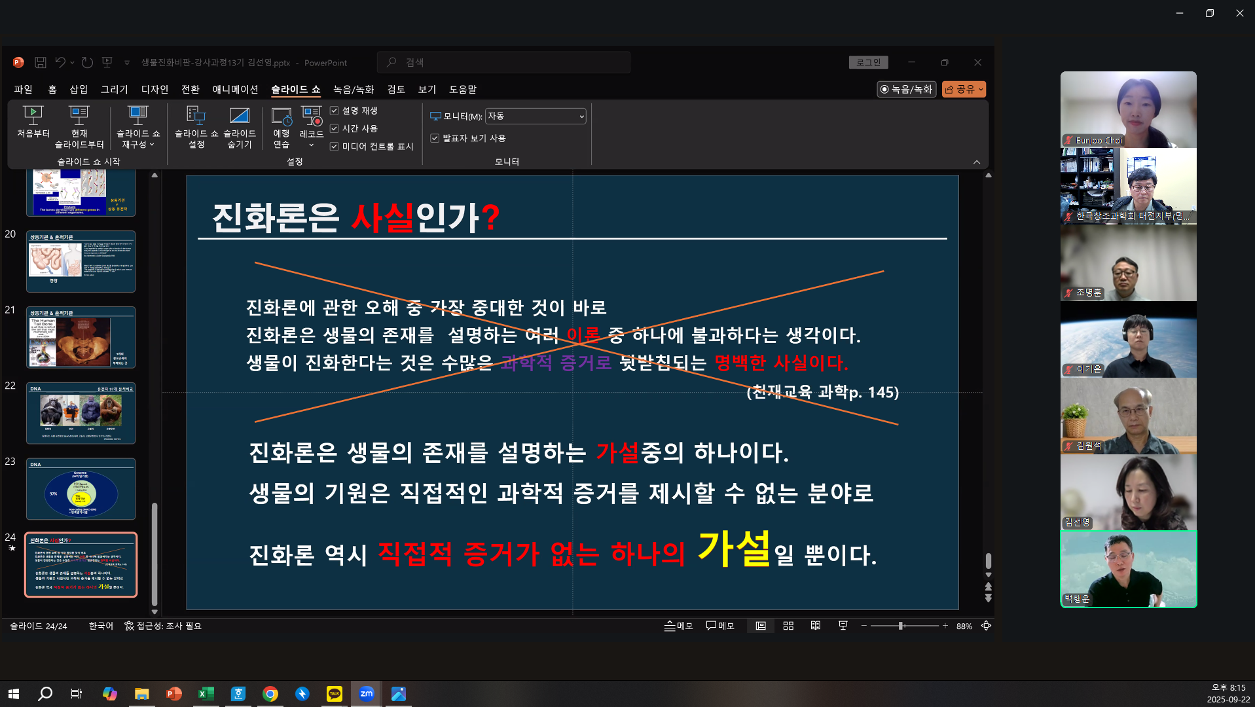The height and width of the screenshot is (707, 1255).
Task: Open Windows Start menu
Action: [x=14, y=694]
